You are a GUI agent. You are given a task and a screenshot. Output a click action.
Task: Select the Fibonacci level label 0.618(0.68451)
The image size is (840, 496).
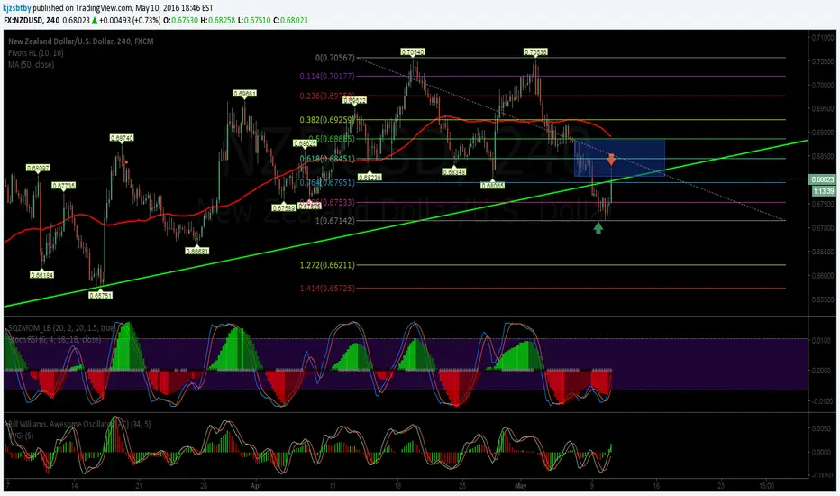327,158
